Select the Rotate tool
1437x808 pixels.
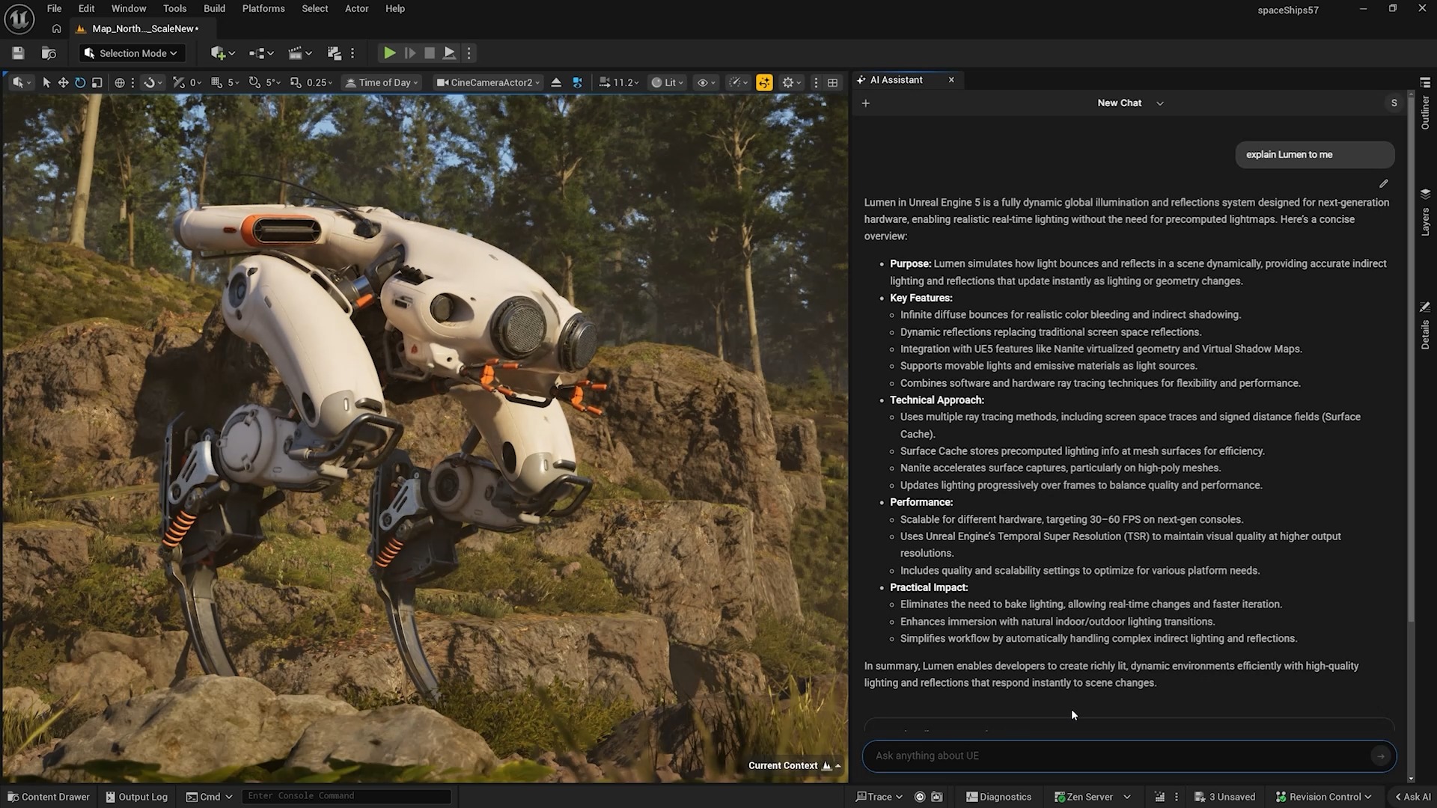coord(79,82)
